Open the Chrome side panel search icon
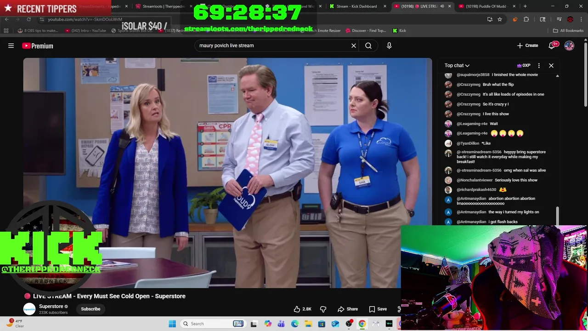The image size is (588, 331). tap(543, 19)
